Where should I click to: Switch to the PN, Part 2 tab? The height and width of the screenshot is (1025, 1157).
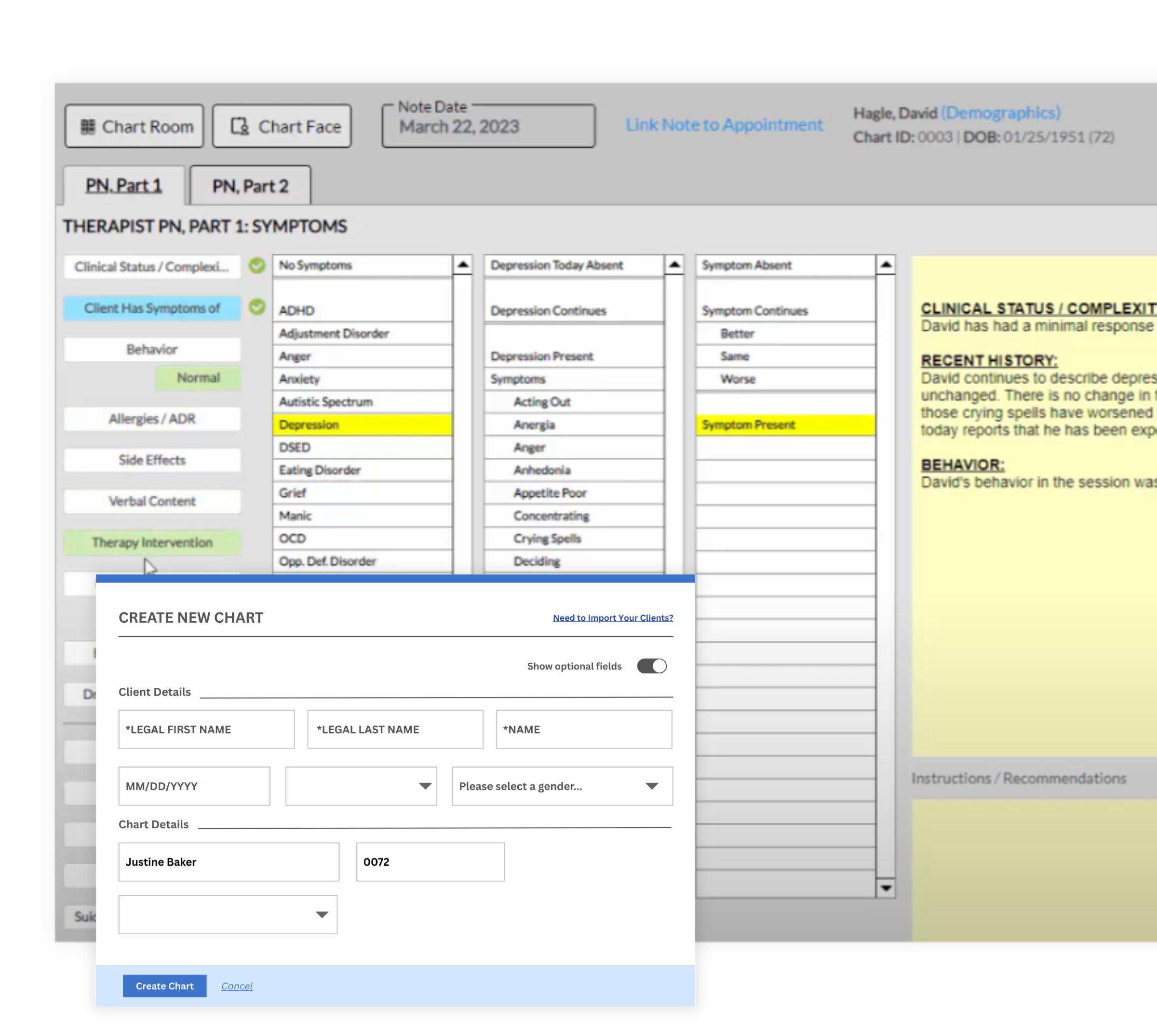pos(251,185)
